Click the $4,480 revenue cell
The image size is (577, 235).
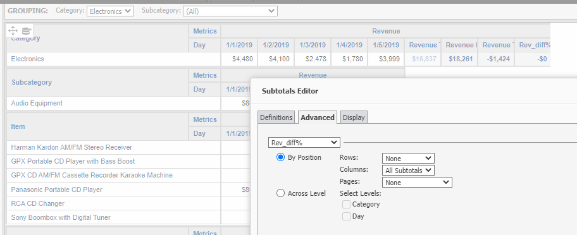[x=239, y=59]
